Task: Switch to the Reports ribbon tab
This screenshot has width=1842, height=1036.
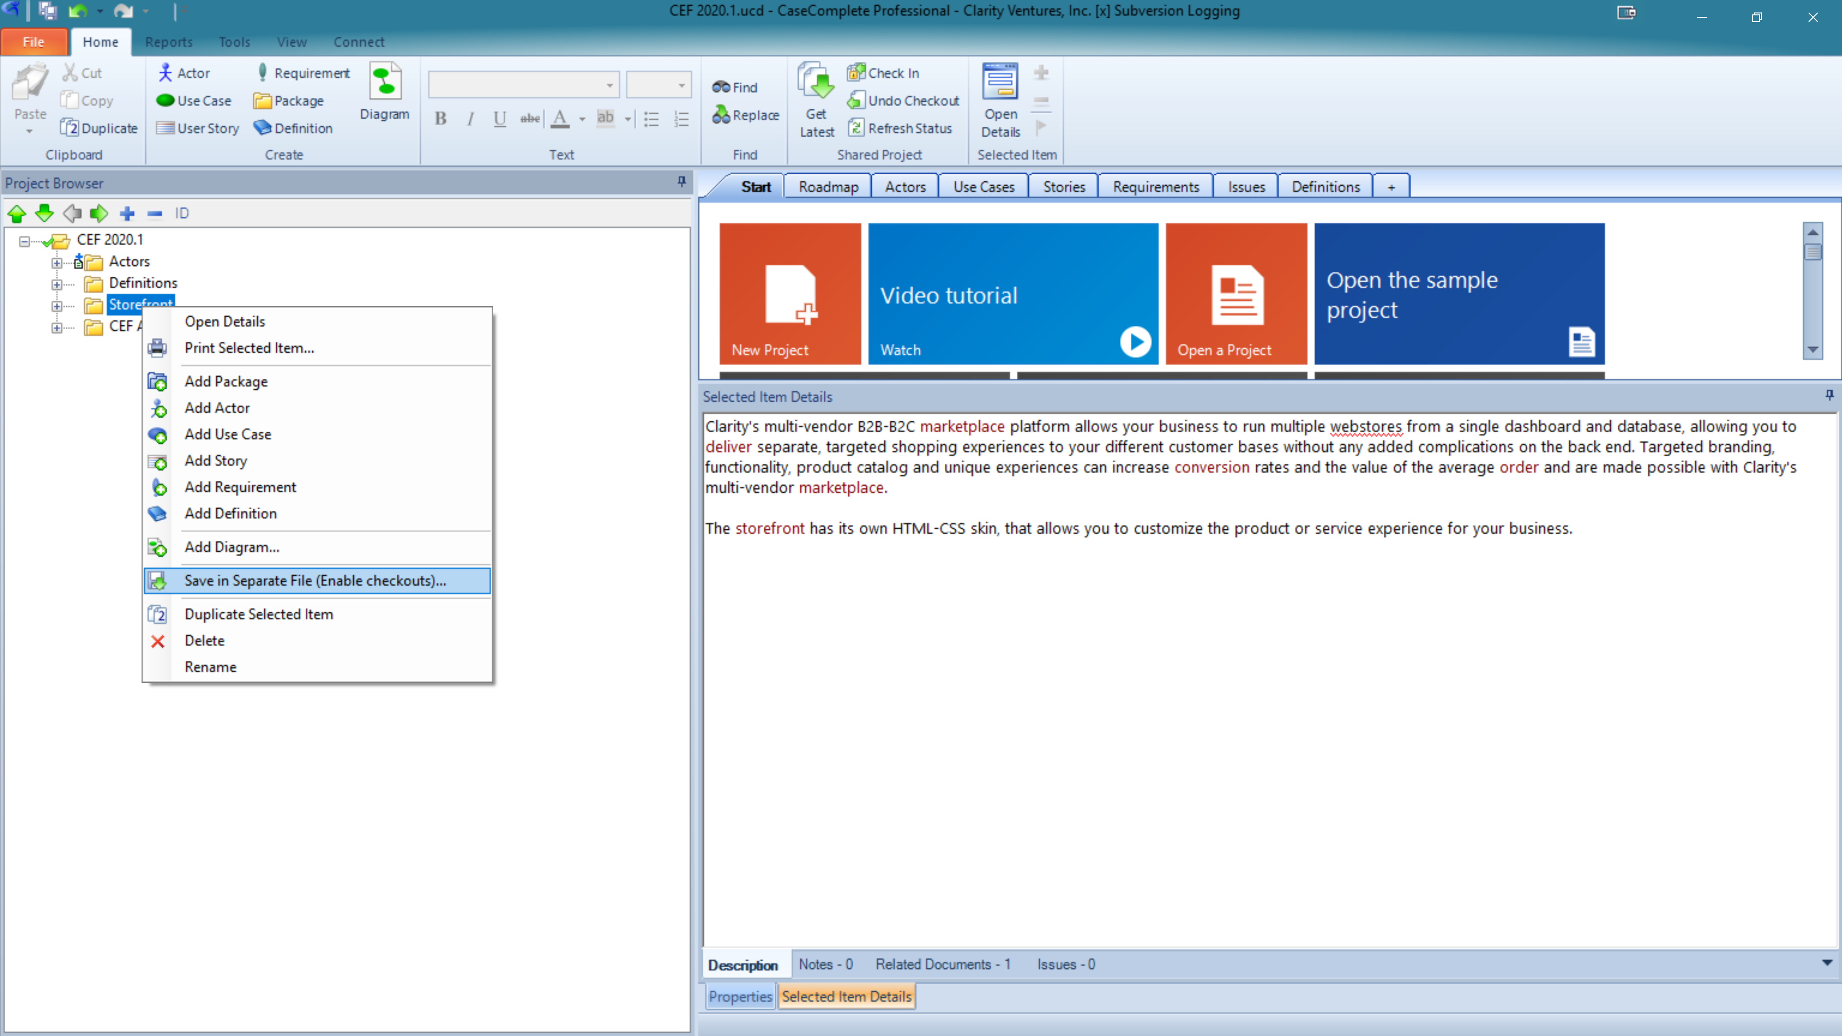Action: [x=169, y=41]
